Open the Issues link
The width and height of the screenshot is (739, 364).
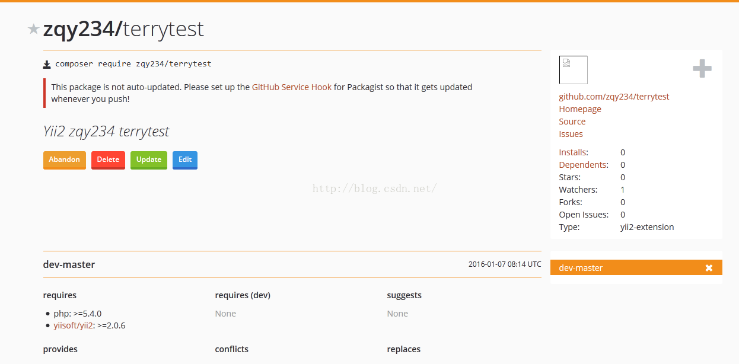571,134
